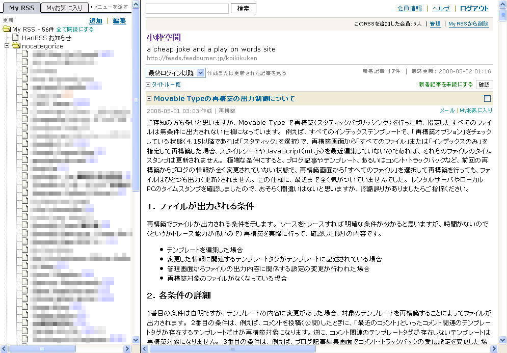Click the tagline a cheap joke and a play on words site

click(x=211, y=49)
